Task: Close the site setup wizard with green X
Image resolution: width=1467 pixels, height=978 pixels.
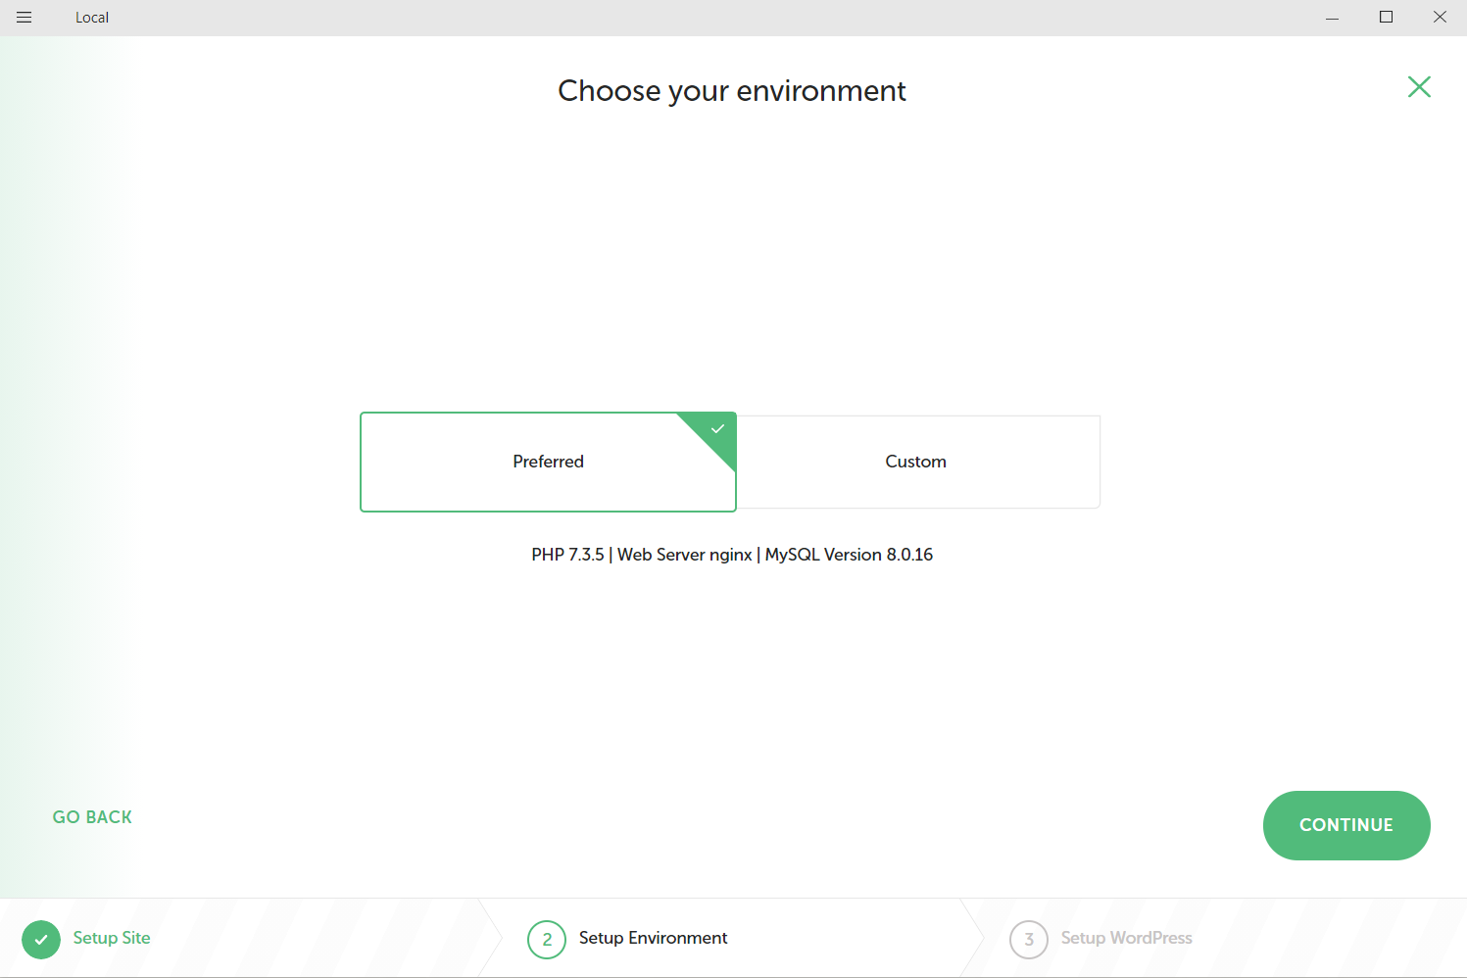Action: (x=1419, y=87)
